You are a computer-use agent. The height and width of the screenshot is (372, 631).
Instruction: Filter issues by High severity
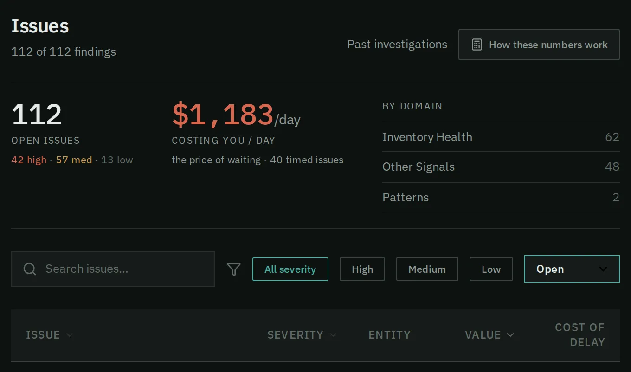[x=362, y=269]
